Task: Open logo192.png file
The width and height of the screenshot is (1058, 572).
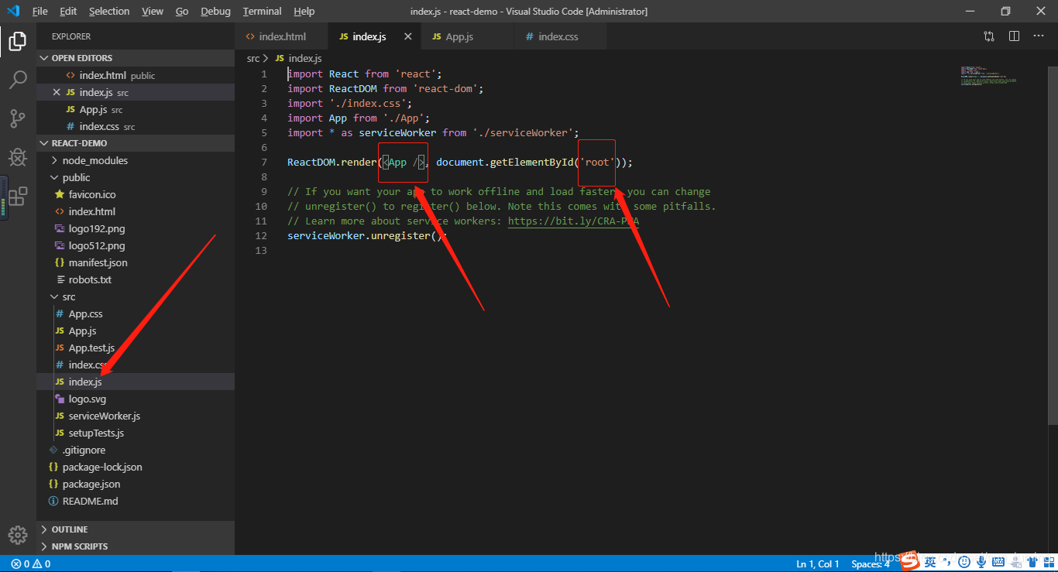Action: (x=136, y=228)
